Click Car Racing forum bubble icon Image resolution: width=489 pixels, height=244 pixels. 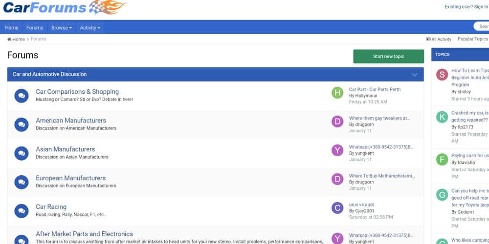22,211
